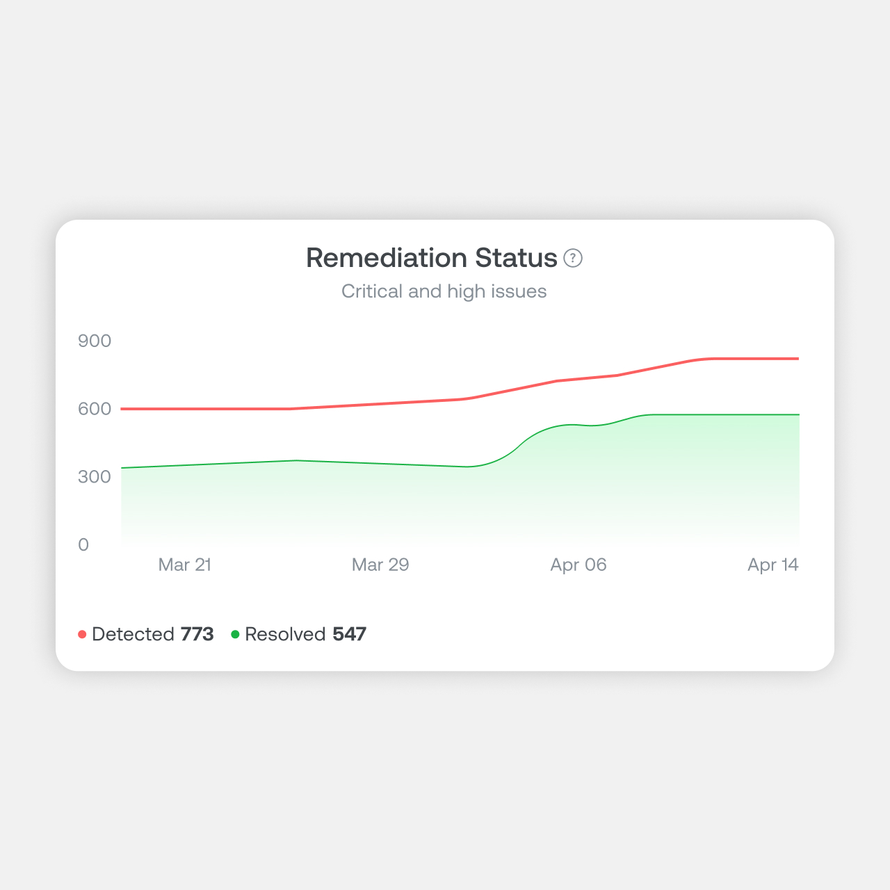
Task: Click the Critical and high issues subtitle
Action: (x=444, y=291)
